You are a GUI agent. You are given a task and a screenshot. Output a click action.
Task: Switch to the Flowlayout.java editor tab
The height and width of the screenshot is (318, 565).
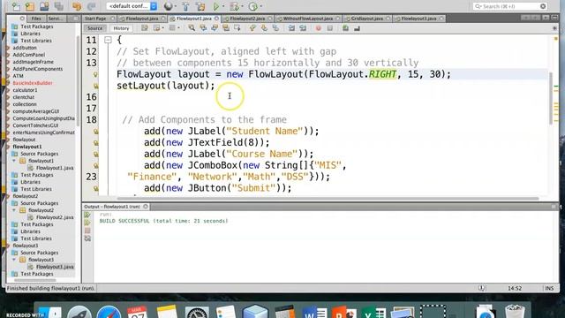142,19
